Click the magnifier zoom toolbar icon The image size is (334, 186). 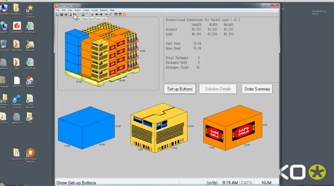tap(92, 14)
